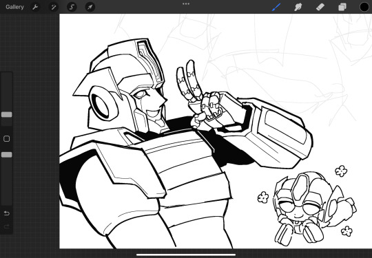Viewport: 372px width, 258px height.
Task: Tap the square modify button on sidebar
Action: click(x=7, y=138)
